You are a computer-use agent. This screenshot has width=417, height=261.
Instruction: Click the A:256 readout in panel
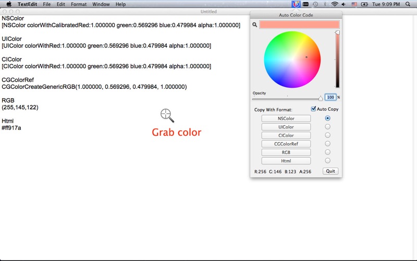[305, 172]
